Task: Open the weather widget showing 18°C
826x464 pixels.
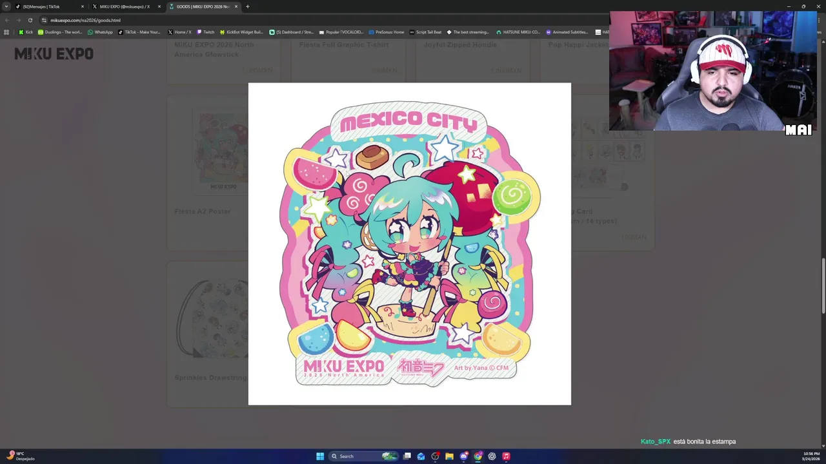Action: pos(21,456)
